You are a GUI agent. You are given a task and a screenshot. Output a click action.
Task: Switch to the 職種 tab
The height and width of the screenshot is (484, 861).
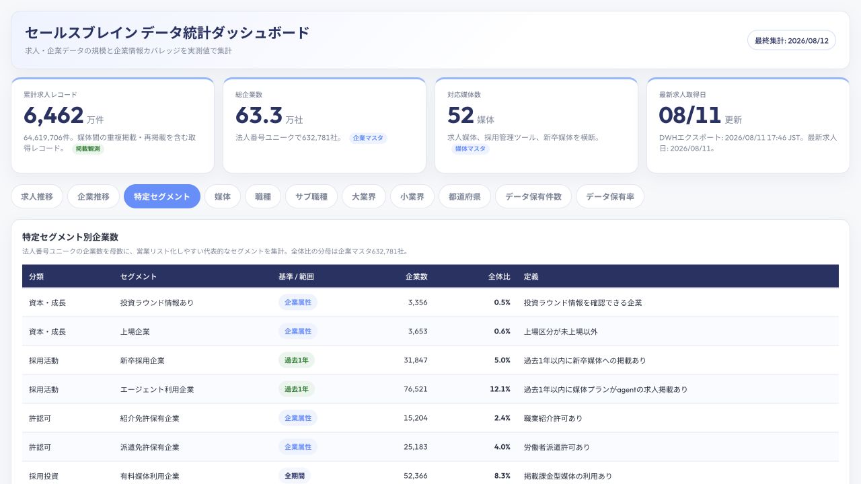pos(263,196)
